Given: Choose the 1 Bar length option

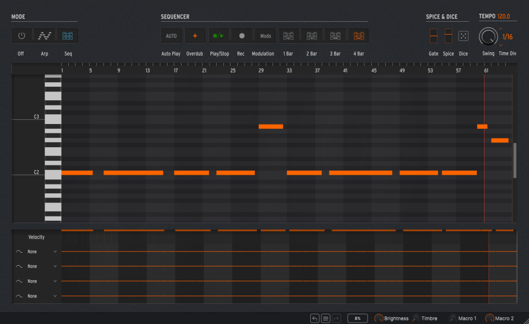Looking at the screenshot, I should point(289,36).
